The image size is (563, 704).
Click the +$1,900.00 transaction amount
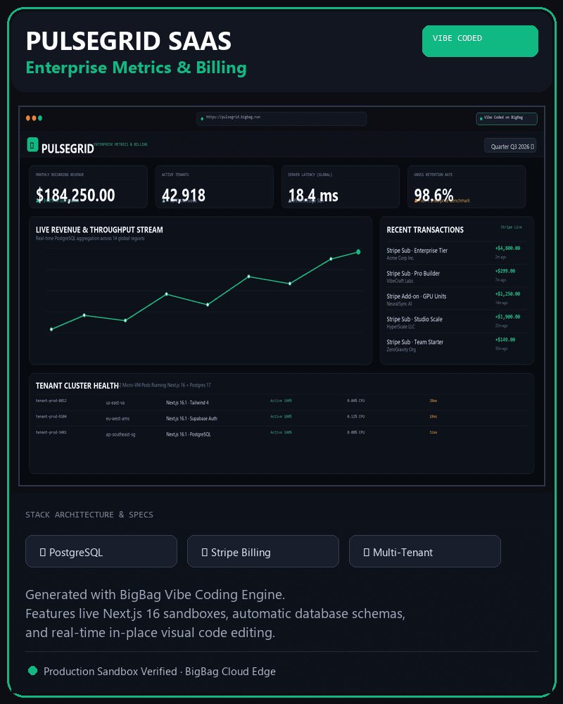pos(508,317)
